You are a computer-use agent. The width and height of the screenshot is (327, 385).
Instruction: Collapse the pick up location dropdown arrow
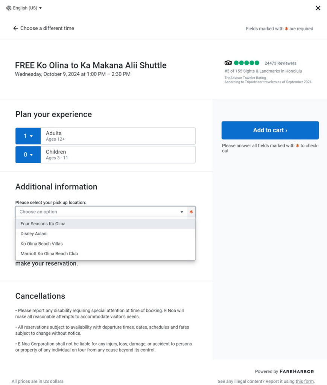182,212
